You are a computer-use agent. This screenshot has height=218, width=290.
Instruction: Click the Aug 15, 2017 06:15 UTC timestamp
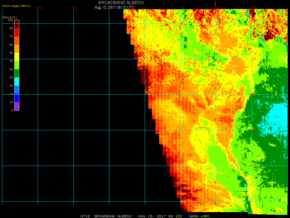click(114, 7)
